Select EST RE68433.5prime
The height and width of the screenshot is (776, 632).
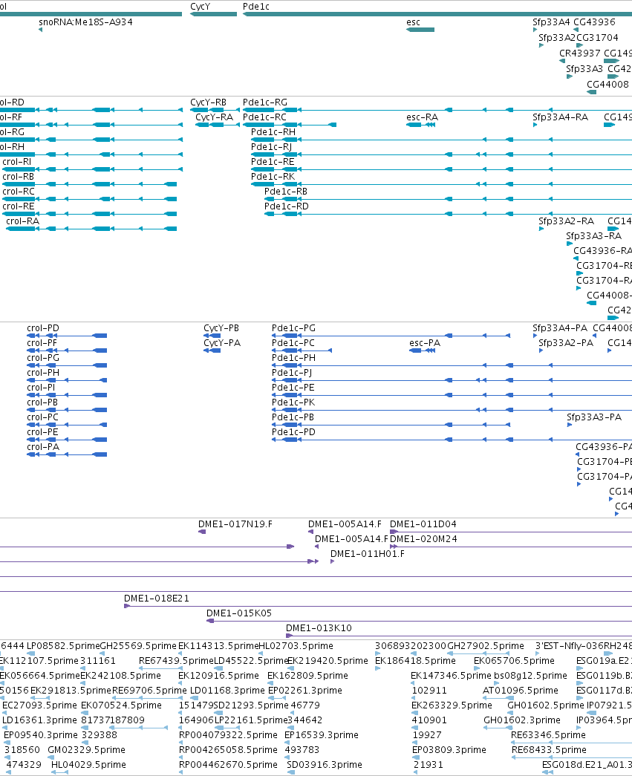coord(549,750)
